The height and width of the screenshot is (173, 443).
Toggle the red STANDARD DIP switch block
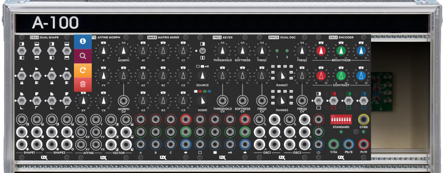[x=341, y=119]
